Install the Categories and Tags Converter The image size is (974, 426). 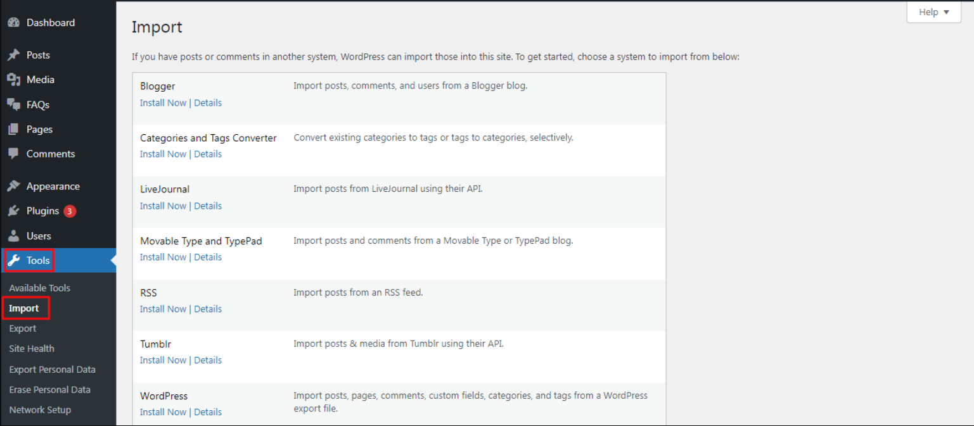click(x=163, y=154)
